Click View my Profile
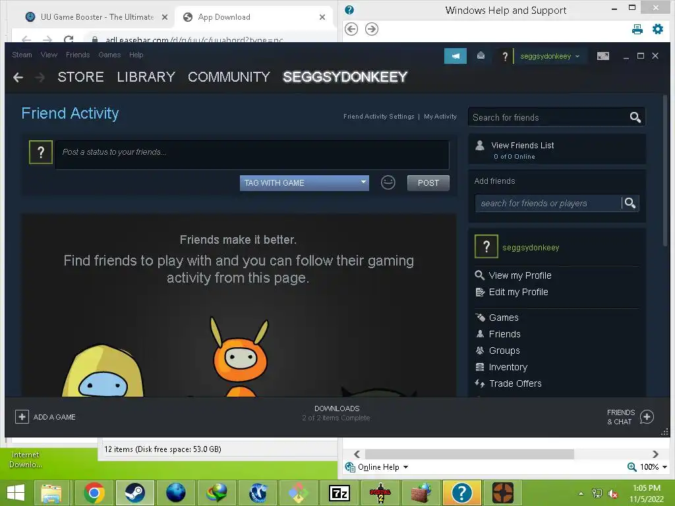The width and height of the screenshot is (675, 506). [x=519, y=275]
